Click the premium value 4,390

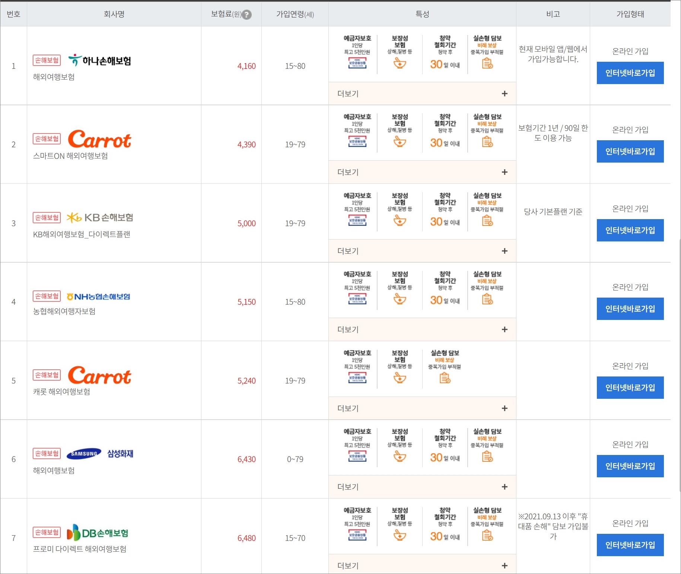[x=246, y=144]
